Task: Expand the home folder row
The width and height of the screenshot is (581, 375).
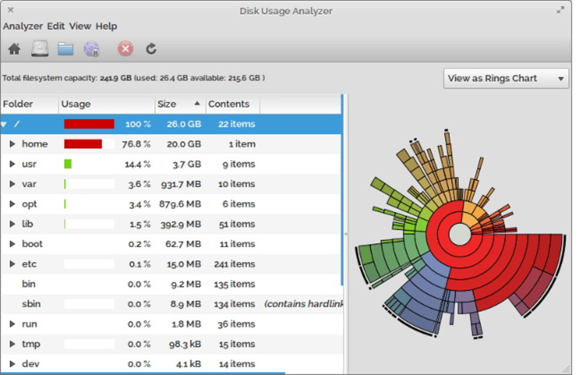Action: [x=12, y=144]
